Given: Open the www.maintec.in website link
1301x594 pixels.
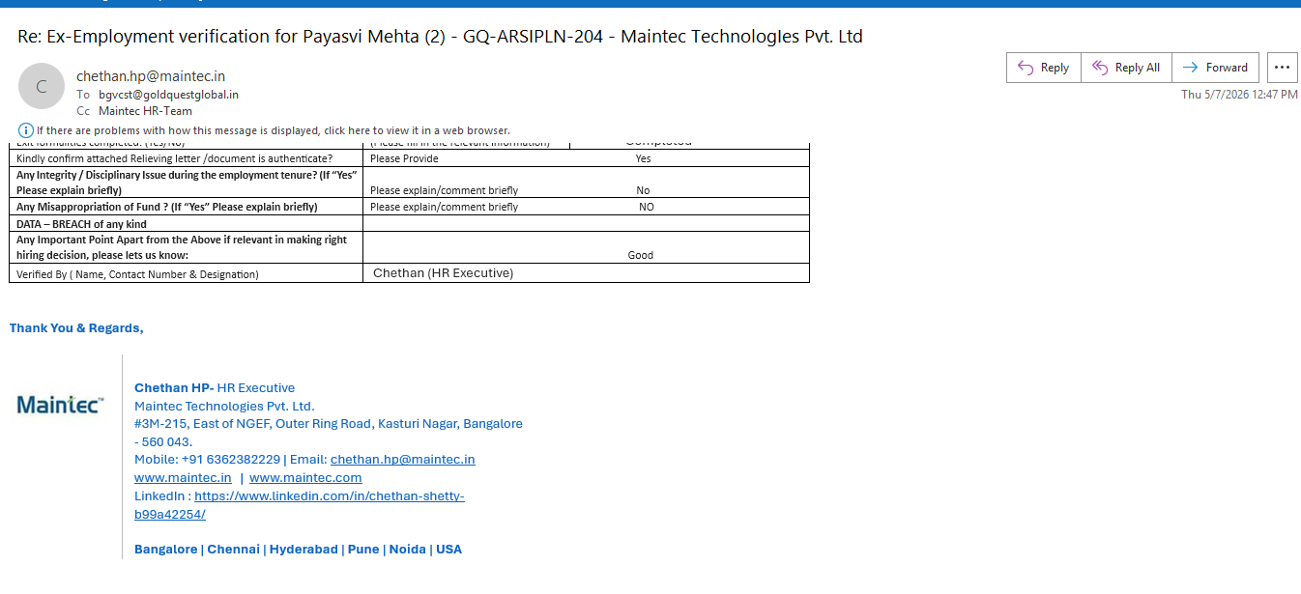Looking at the screenshot, I should [x=183, y=477].
